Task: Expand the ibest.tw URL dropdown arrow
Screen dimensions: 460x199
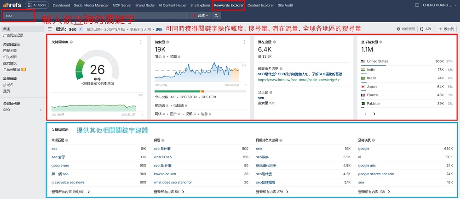Action: click(339, 80)
